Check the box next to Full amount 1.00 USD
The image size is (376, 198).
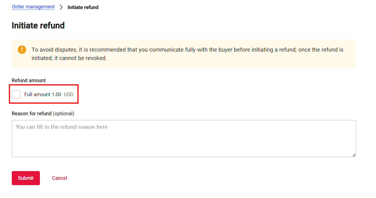16,95
